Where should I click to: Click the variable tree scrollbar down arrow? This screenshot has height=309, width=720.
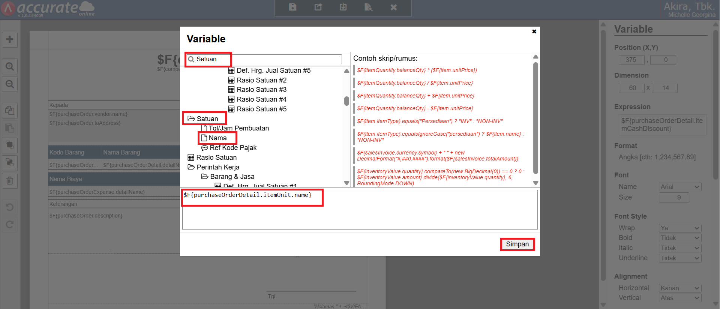[346, 183]
